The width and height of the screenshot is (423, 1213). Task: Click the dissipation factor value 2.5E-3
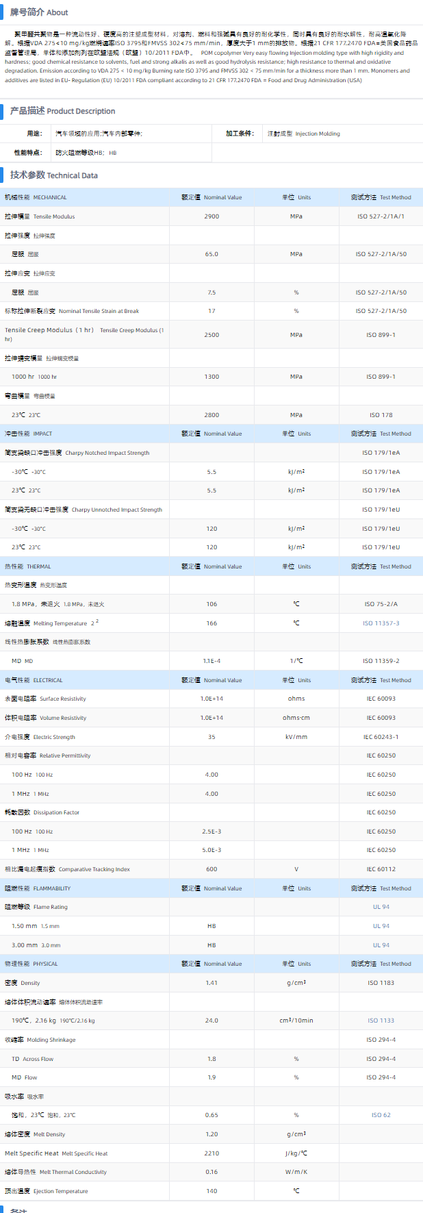point(211,831)
